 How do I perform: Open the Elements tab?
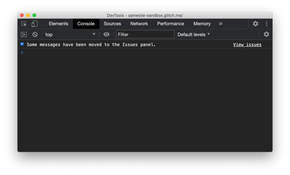[58, 24]
